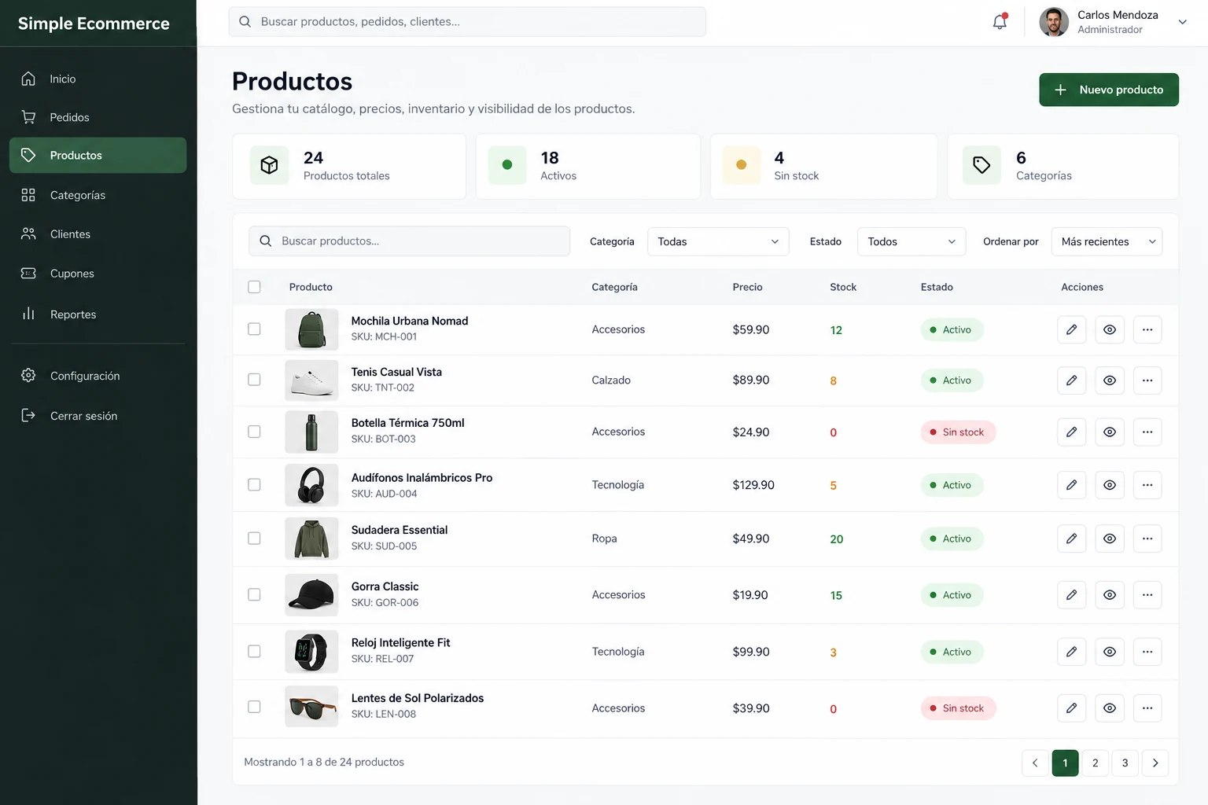Screen dimensions: 1208x805
Task: Open Categorías in the sidebar
Action: pyautogui.click(x=98, y=195)
